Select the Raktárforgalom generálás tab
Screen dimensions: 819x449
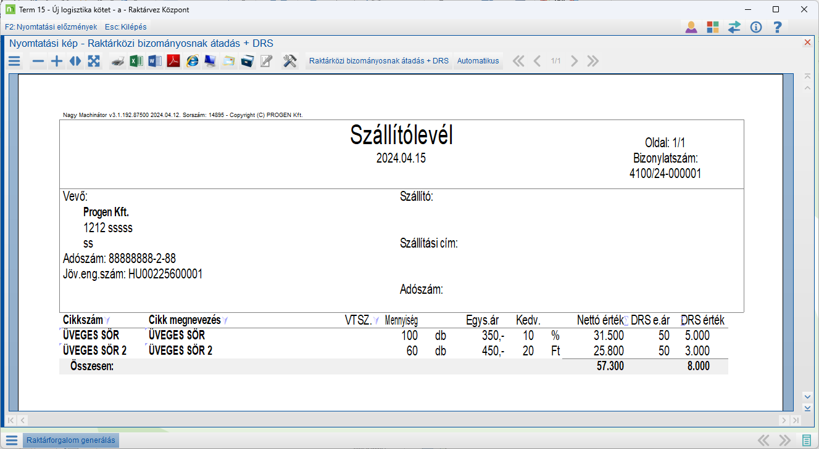pyautogui.click(x=70, y=440)
